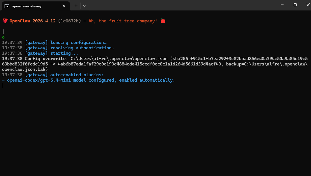The width and height of the screenshot is (311, 176).
Task: Click the lobster emoji beside OpenClaw
Action: pos(5,21)
